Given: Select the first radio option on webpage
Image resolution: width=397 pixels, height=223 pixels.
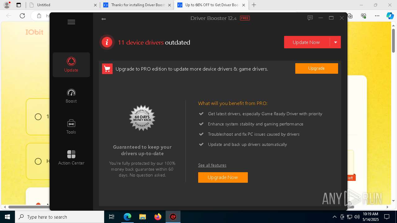Looking at the screenshot, I should tap(38, 117).
